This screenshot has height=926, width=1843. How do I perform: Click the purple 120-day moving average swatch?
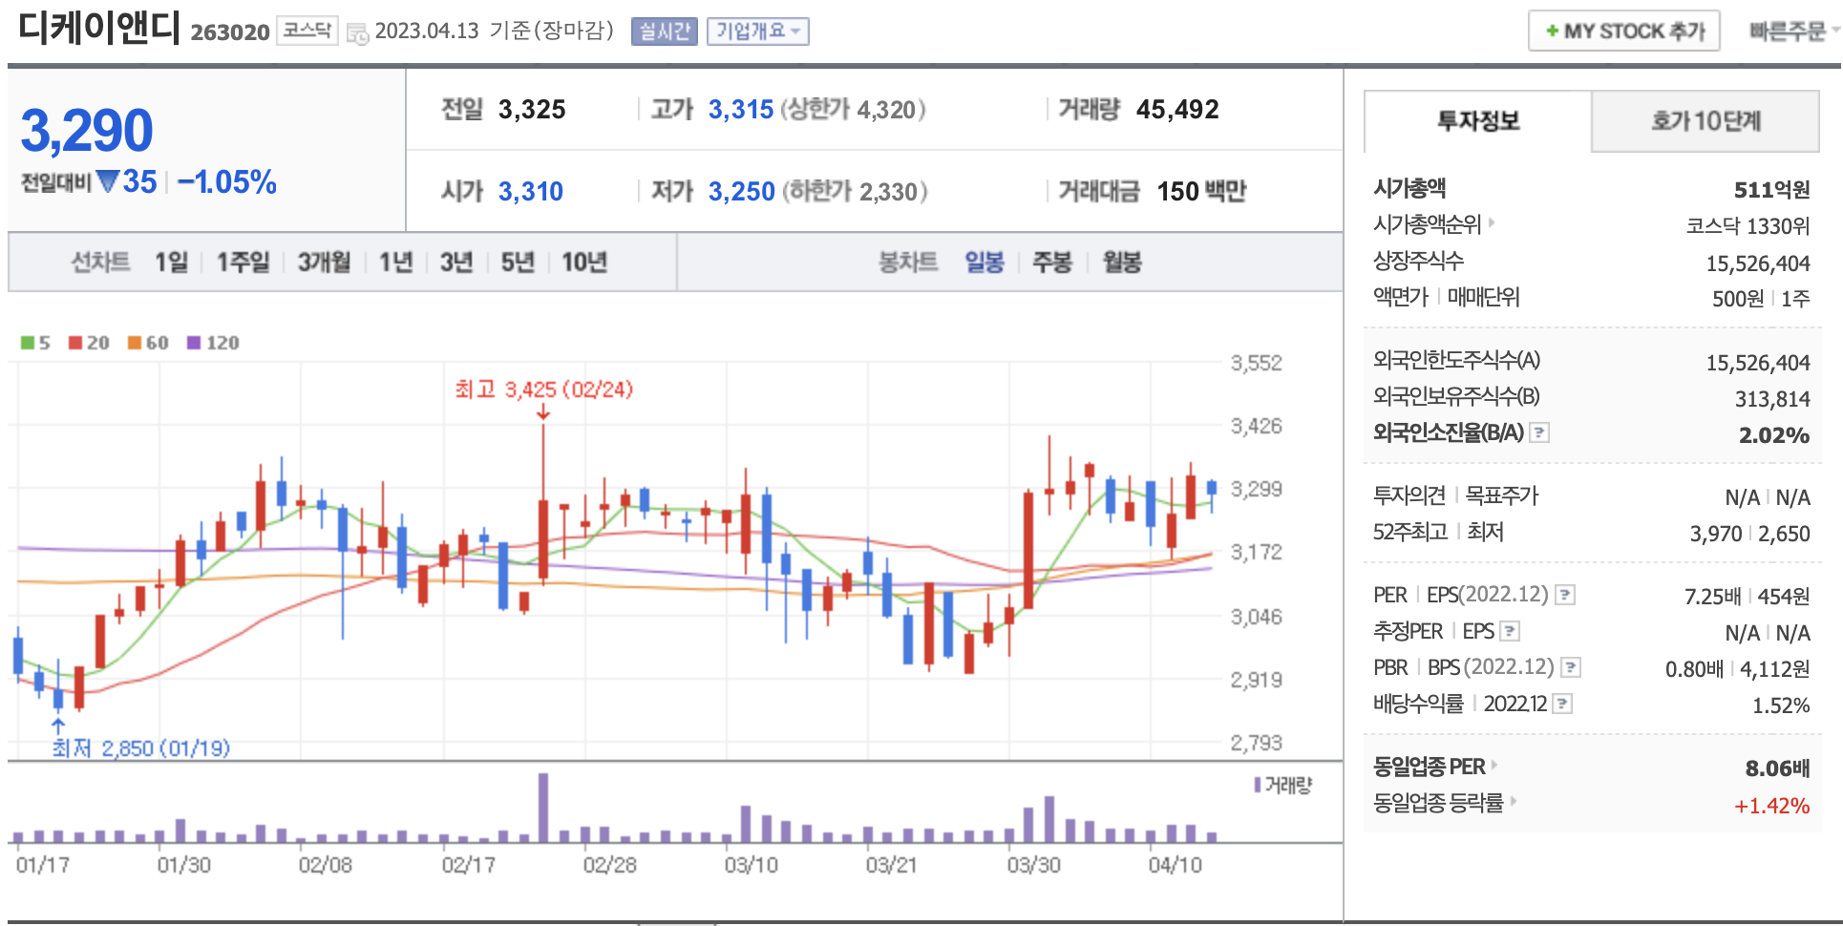(194, 343)
